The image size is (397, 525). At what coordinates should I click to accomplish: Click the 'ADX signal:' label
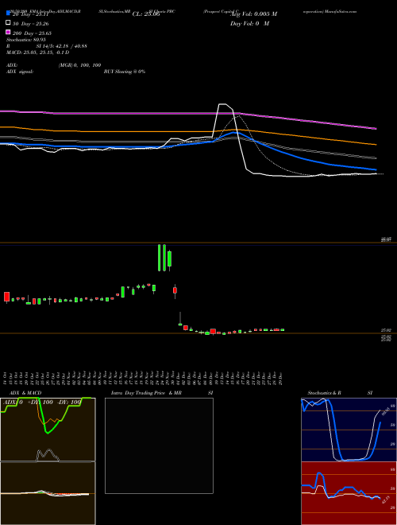point(20,72)
